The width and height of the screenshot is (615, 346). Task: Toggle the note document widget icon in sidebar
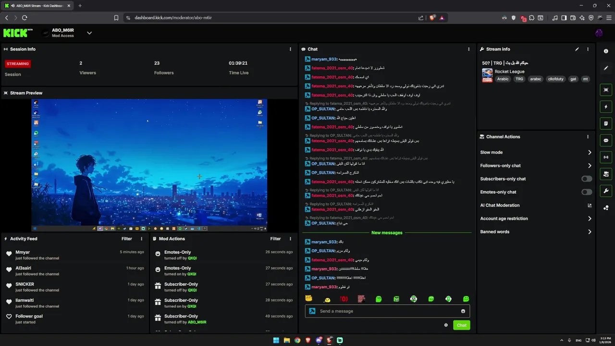point(606,124)
